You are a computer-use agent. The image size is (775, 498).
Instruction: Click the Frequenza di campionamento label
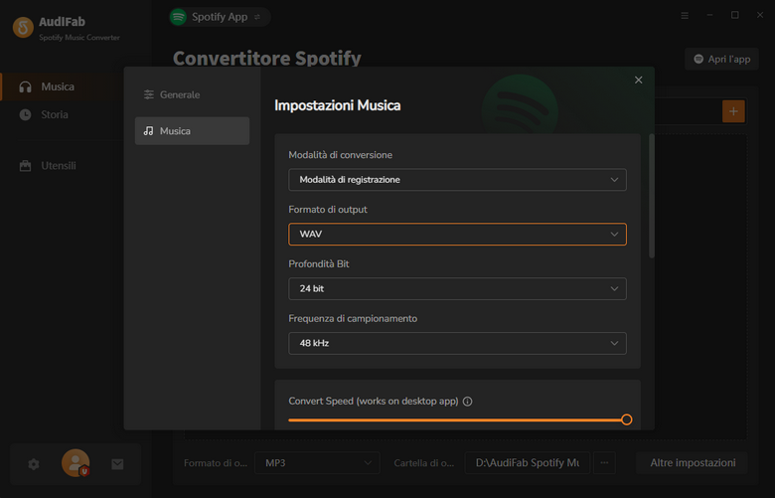pos(353,319)
